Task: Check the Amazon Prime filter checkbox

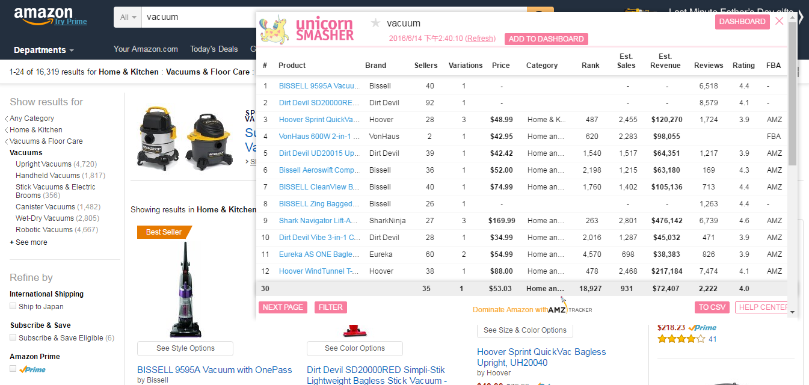Action: [13, 369]
